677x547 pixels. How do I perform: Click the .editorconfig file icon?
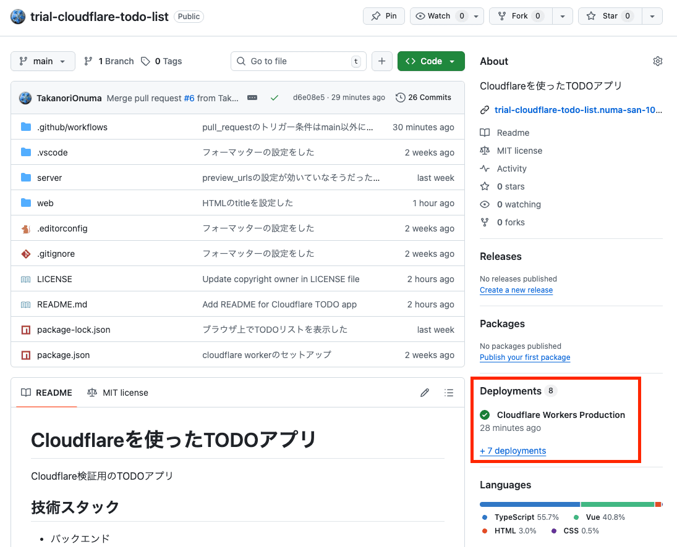(x=26, y=228)
